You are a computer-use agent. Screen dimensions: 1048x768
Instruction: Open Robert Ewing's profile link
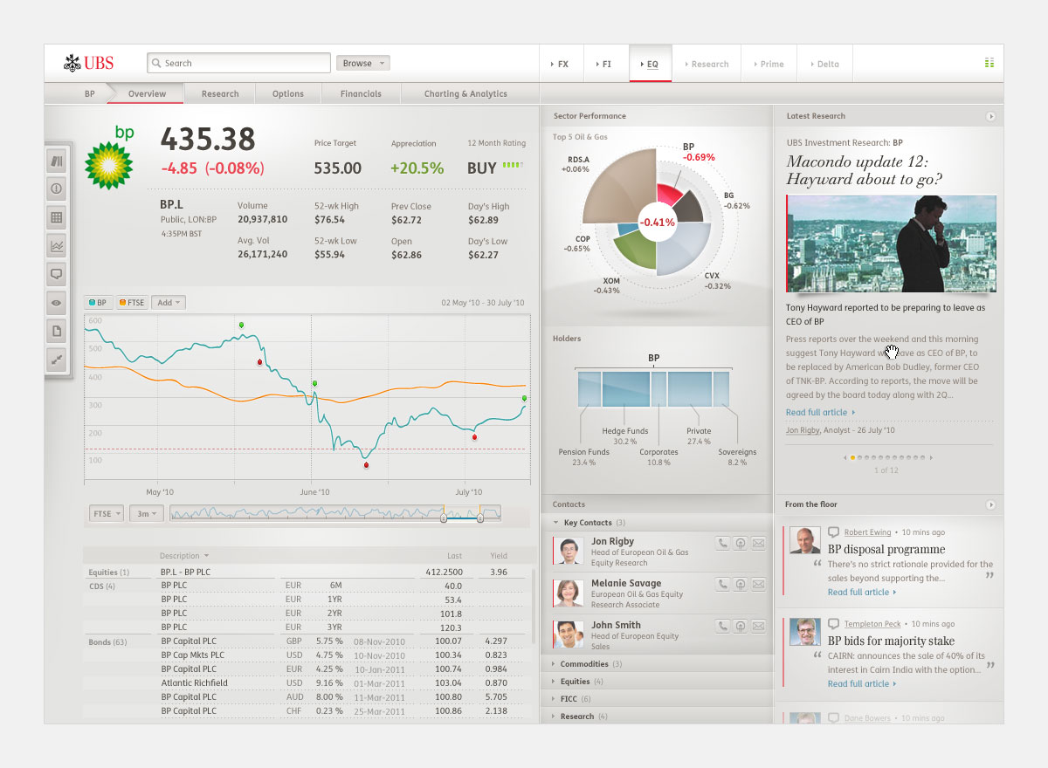[868, 532]
